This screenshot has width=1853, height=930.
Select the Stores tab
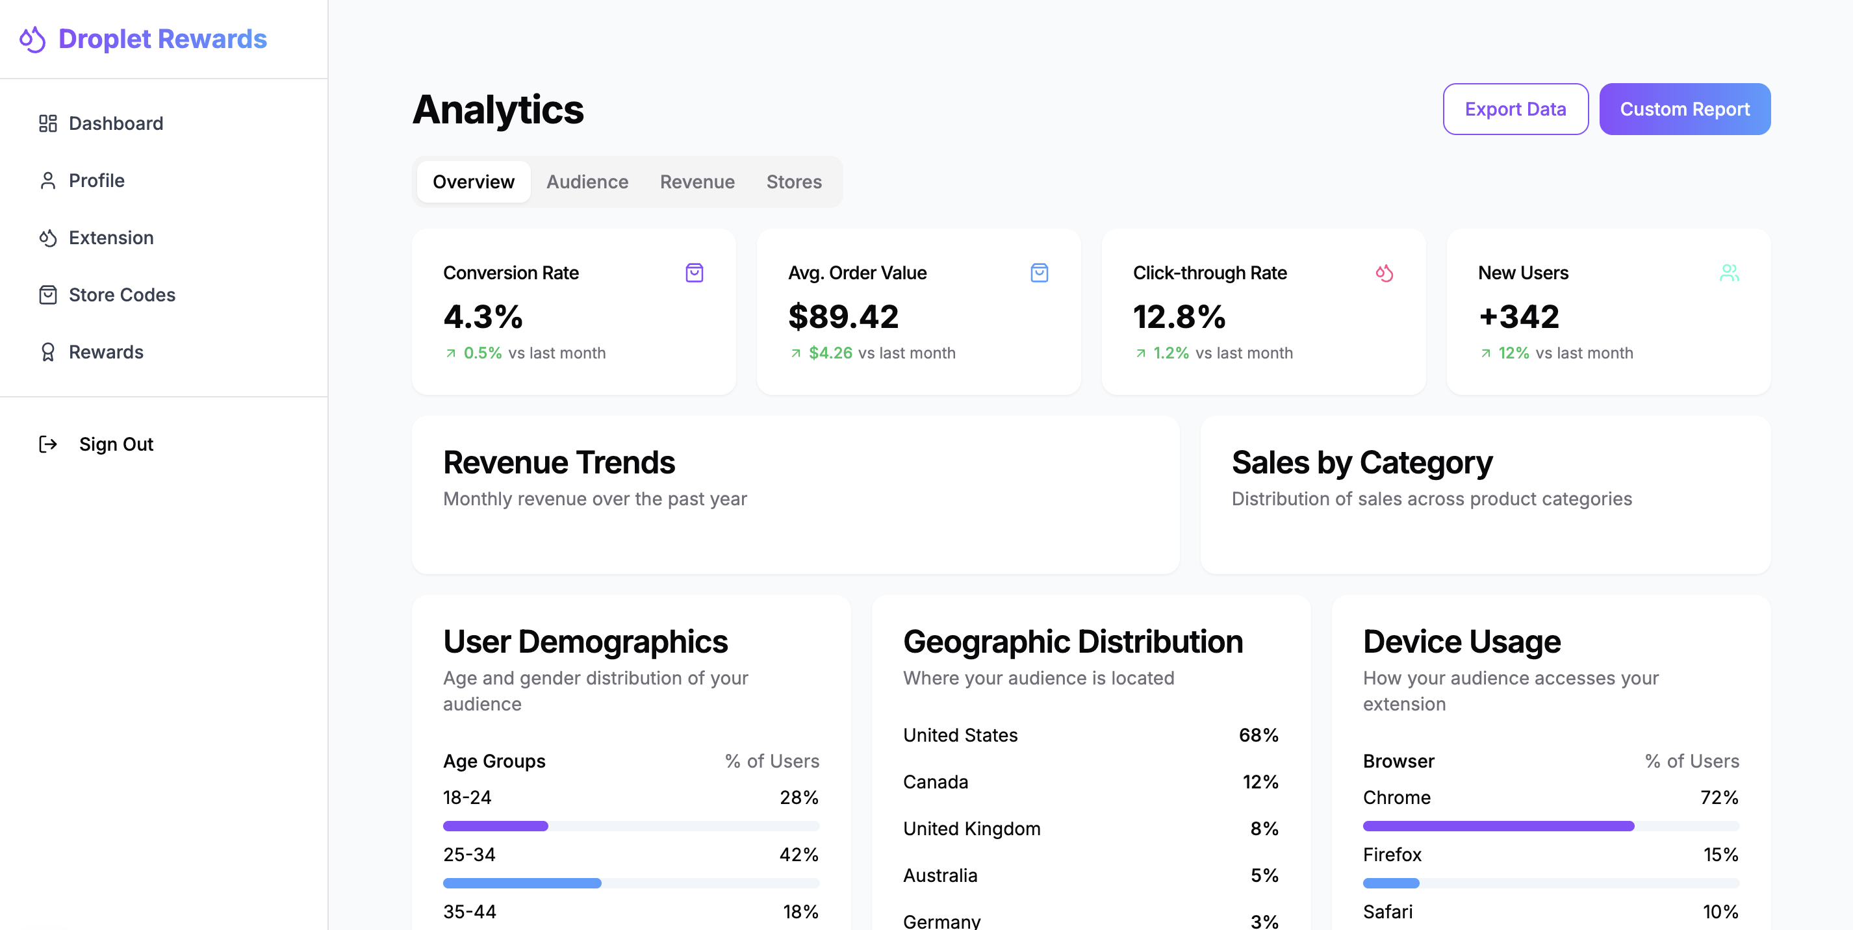point(793,182)
